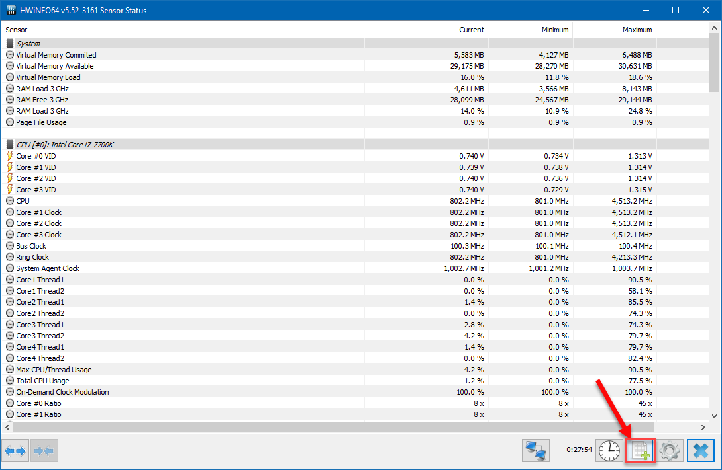Click the circle icon beside System Agent Clock
722x470 pixels.
10,268
